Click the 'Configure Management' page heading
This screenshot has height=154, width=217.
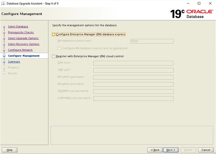click(x=22, y=14)
